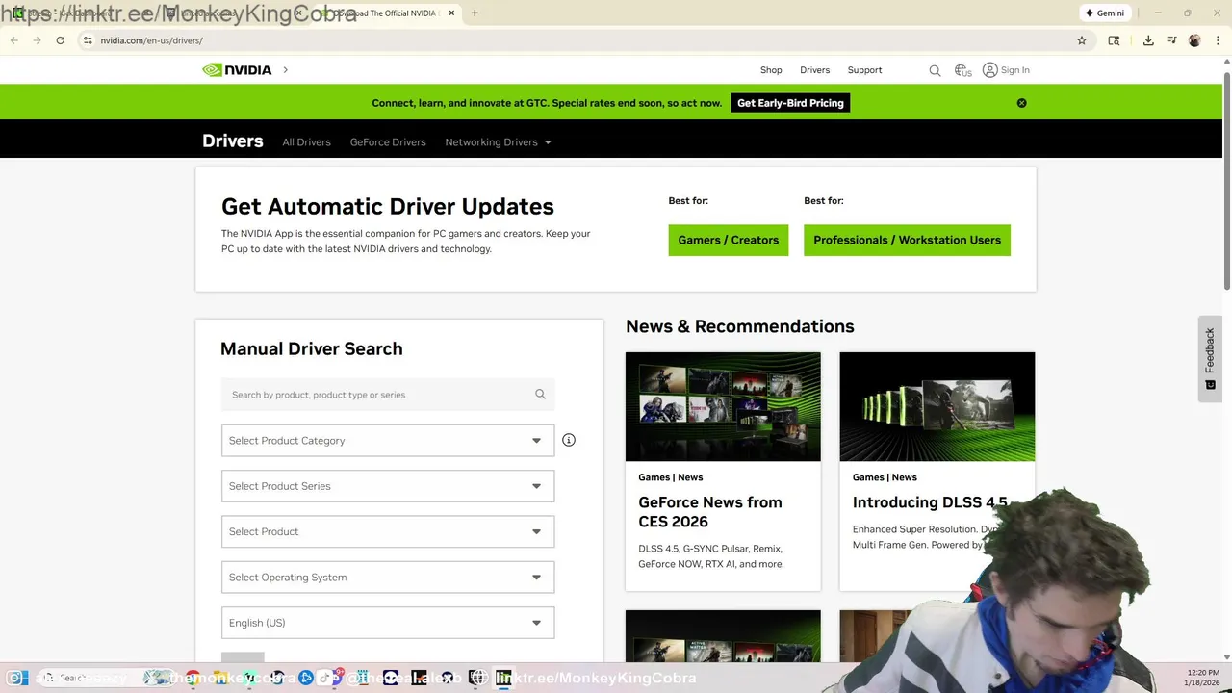Close the NVIDIA download tab
This screenshot has height=693, width=1232.
coord(451,13)
